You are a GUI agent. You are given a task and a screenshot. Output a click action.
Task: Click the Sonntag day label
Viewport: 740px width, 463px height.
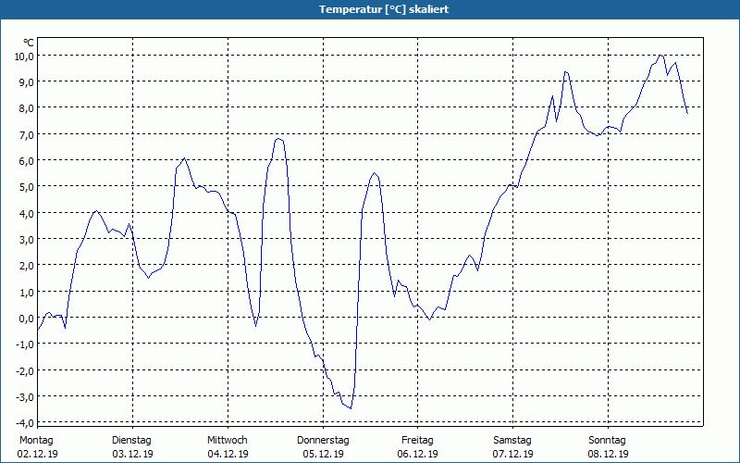click(x=608, y=441)
